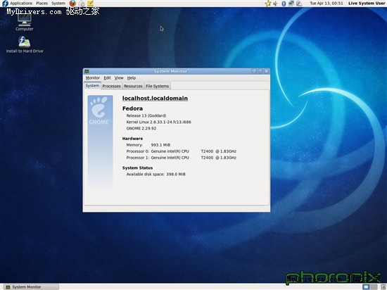The height and width of the screenshot is (290, 387).
Task: Click the GNOME foot logo
Action: (x=100, y=111)
